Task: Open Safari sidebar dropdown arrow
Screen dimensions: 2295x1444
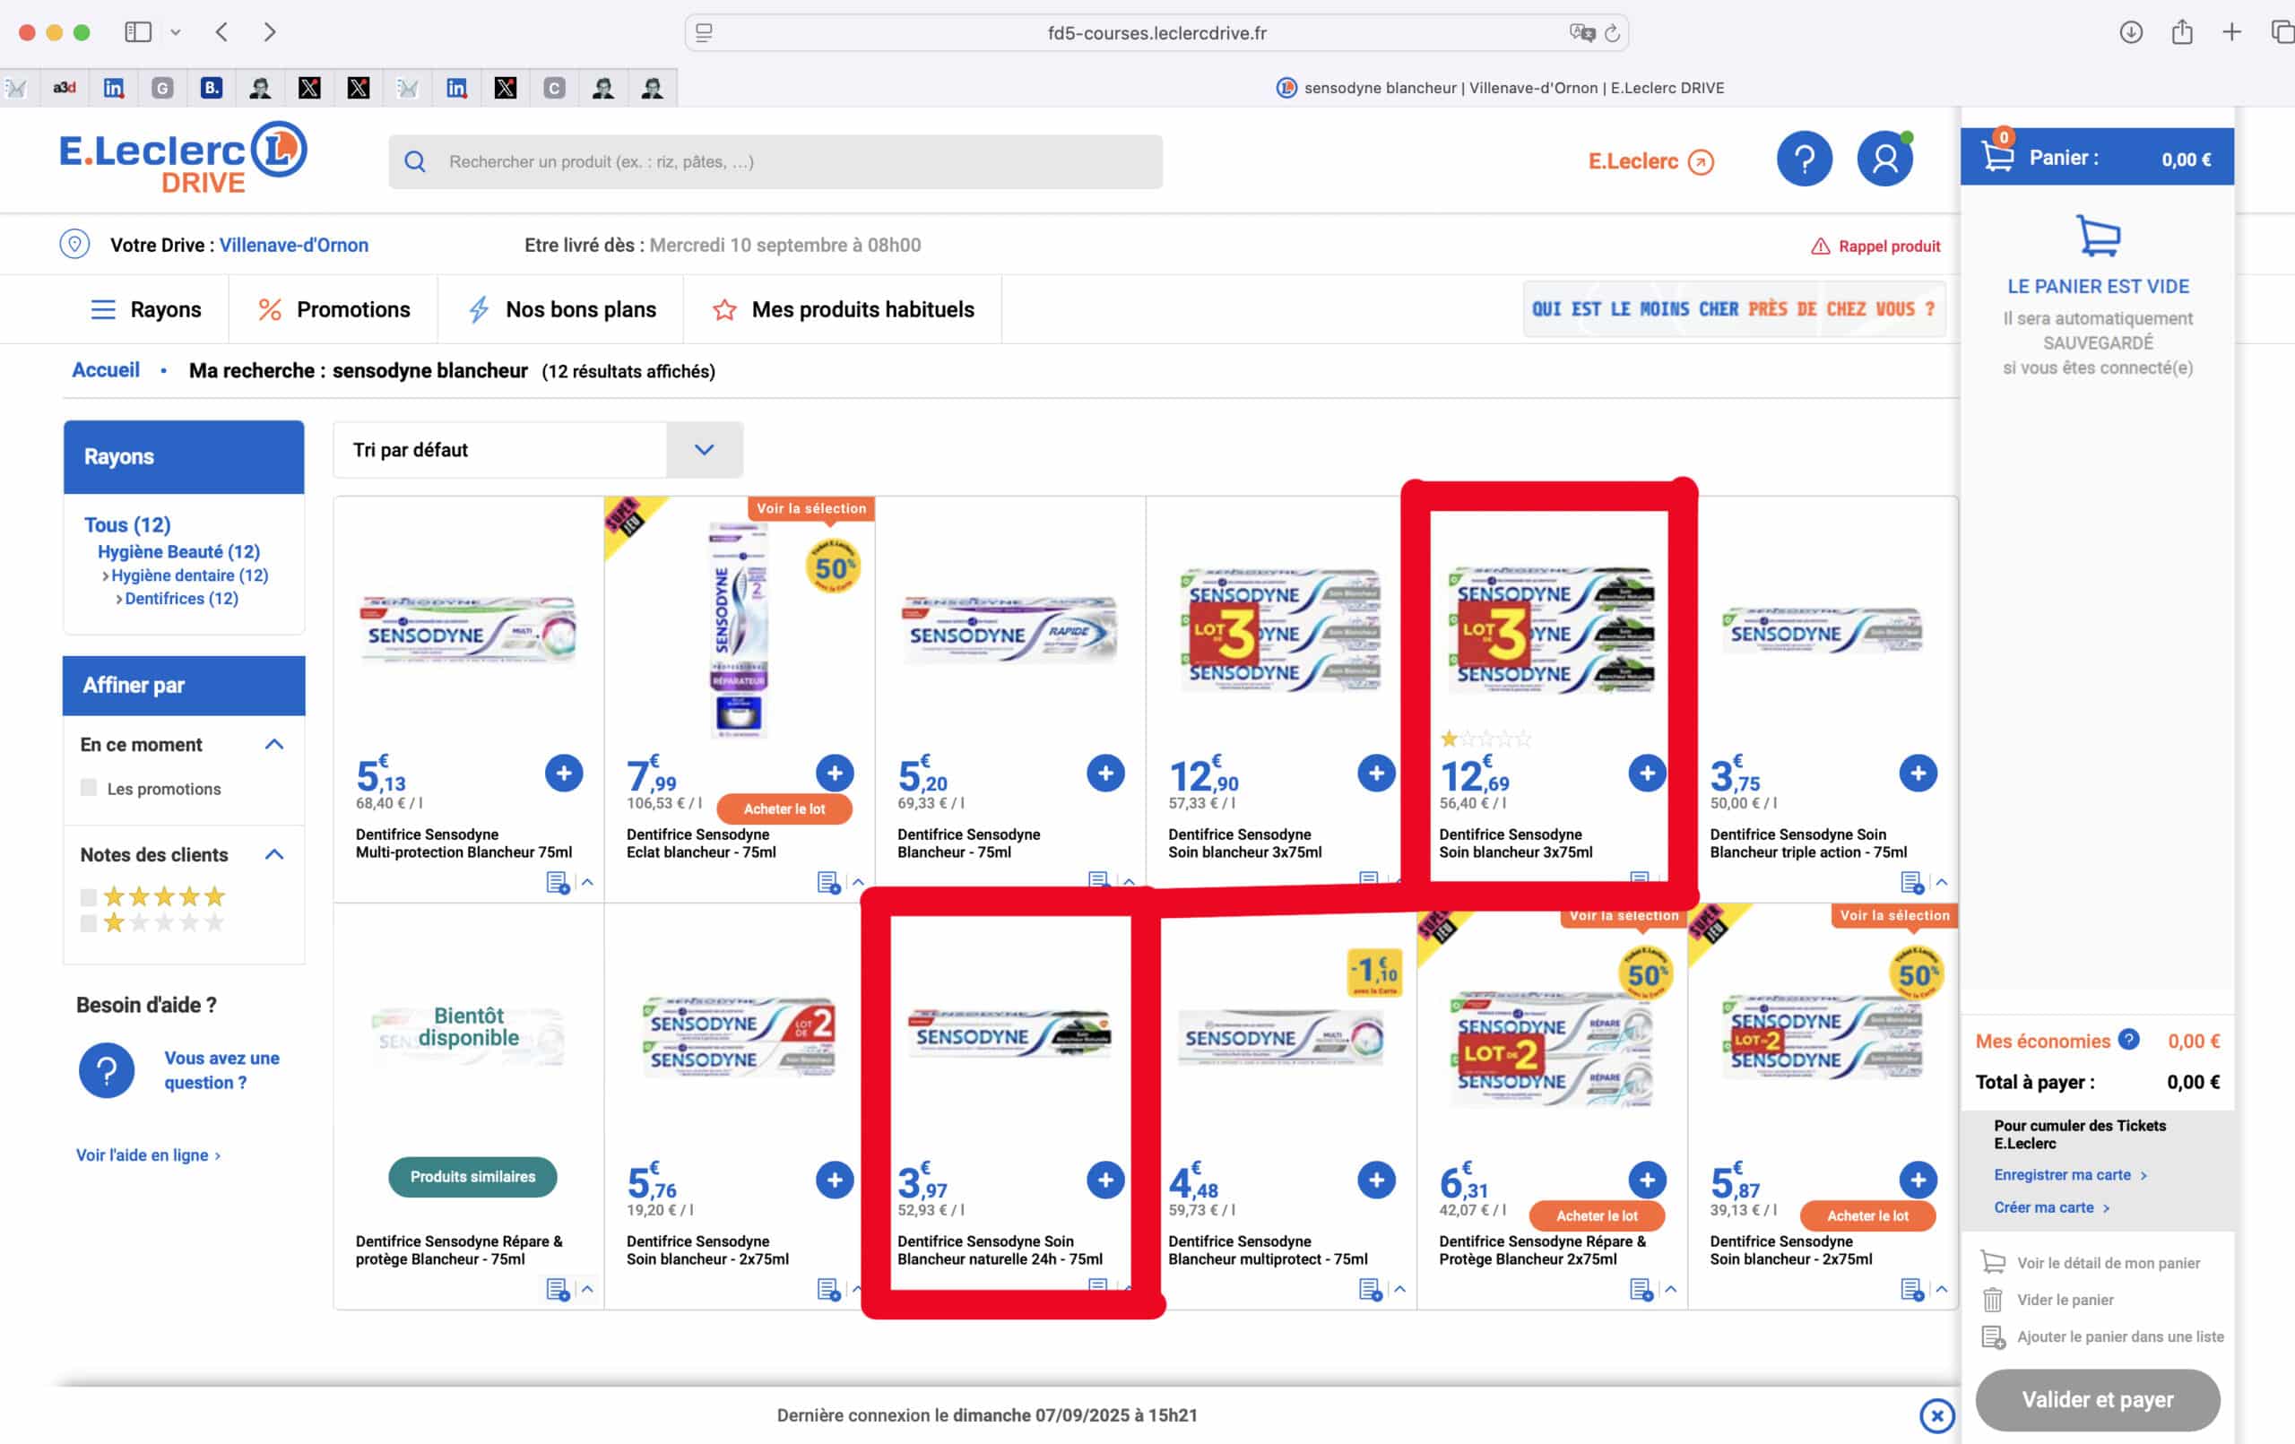Action: coord(176,32)
